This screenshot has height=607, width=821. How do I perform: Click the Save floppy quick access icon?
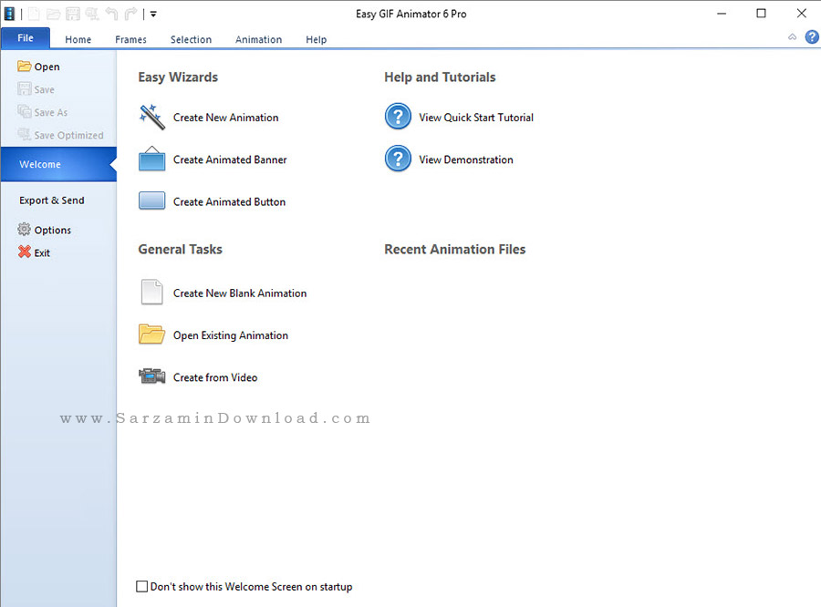pyautogui.click(x=73, y=14)
